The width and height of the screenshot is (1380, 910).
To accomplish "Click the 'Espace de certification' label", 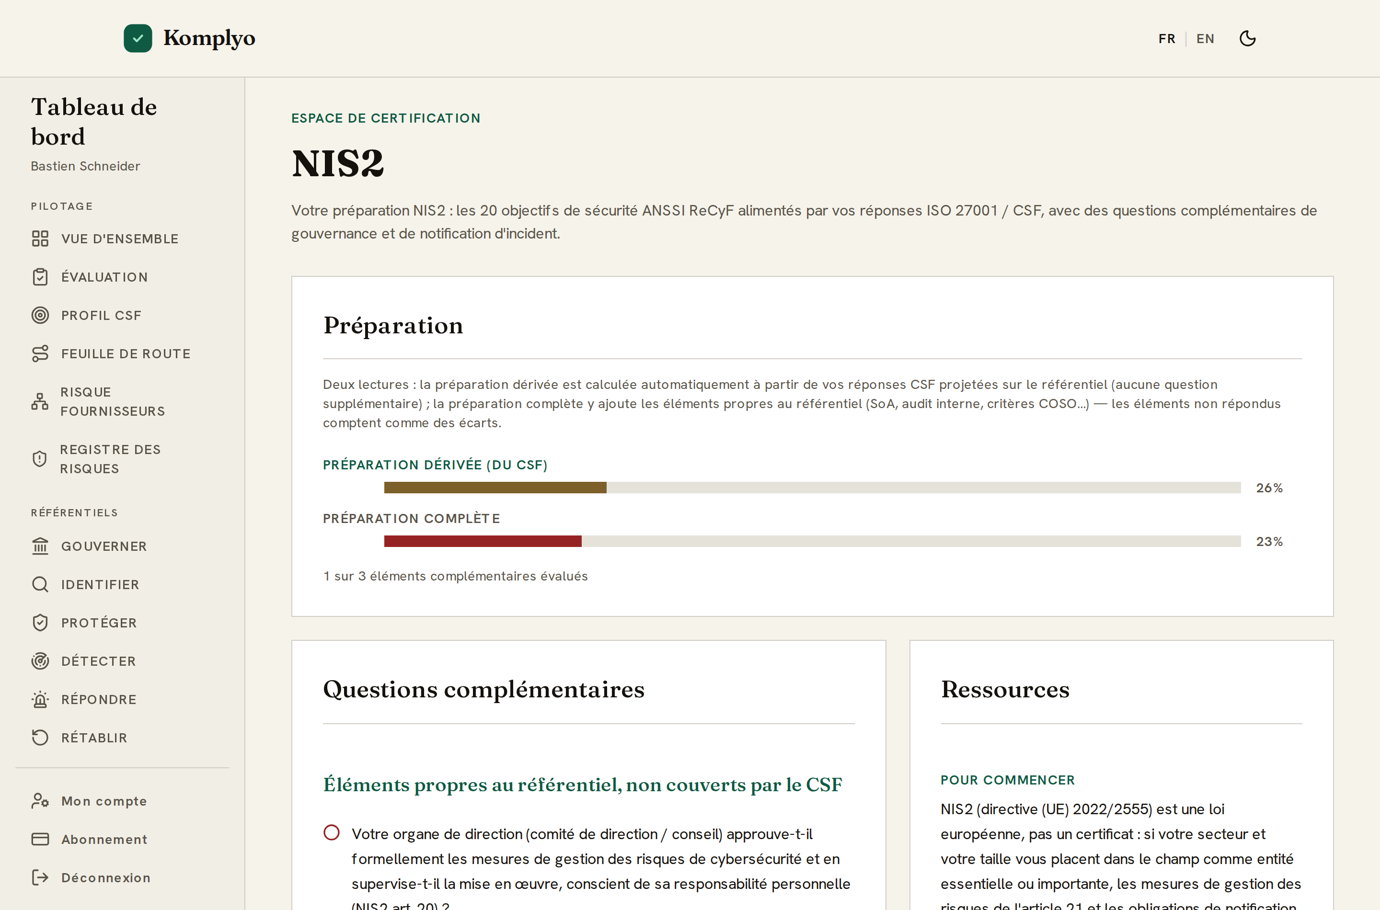I will [x=386, y=118].
